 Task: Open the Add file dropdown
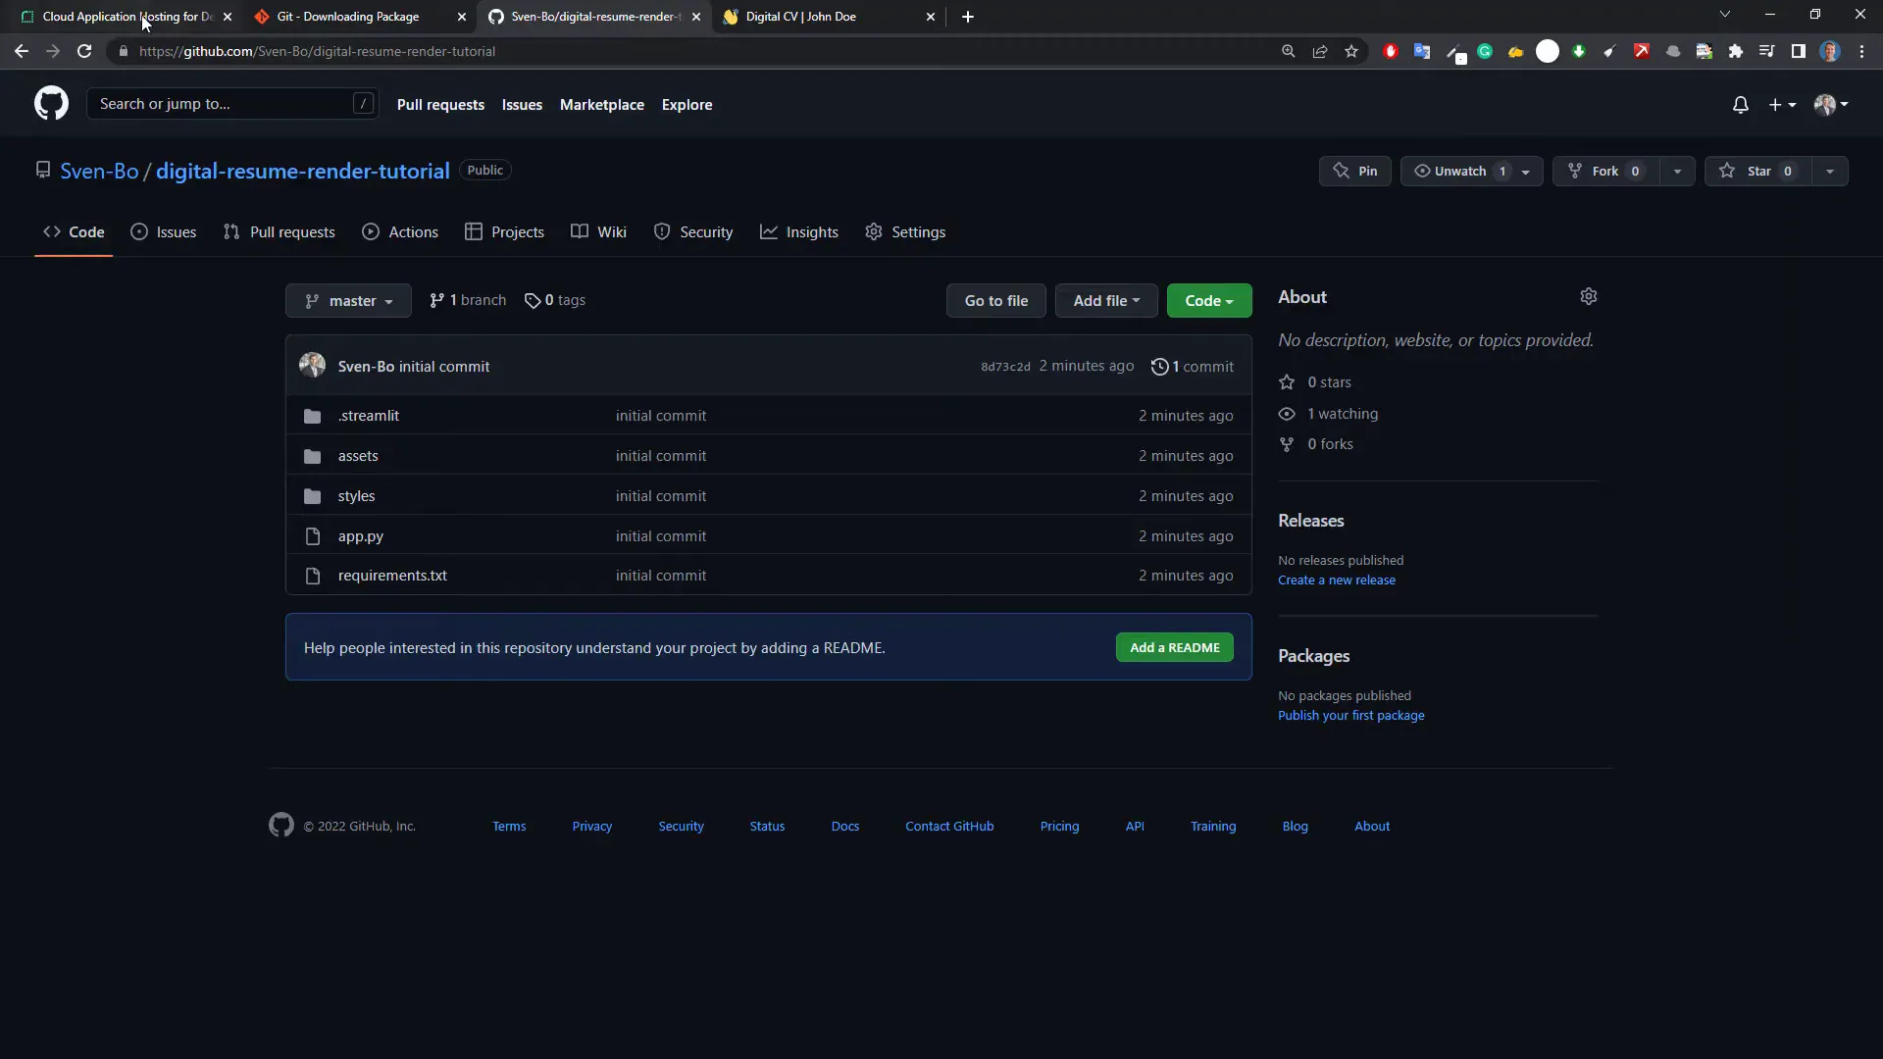[1105, 300]
